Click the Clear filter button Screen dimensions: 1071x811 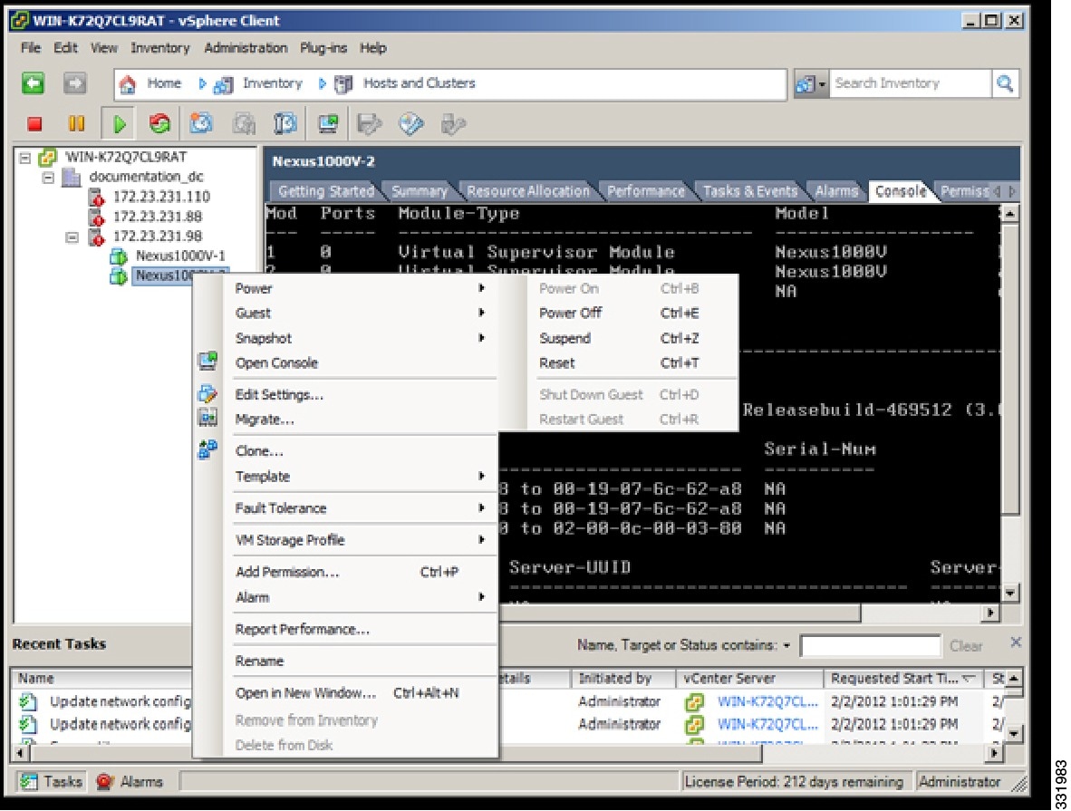coord(966,646)
